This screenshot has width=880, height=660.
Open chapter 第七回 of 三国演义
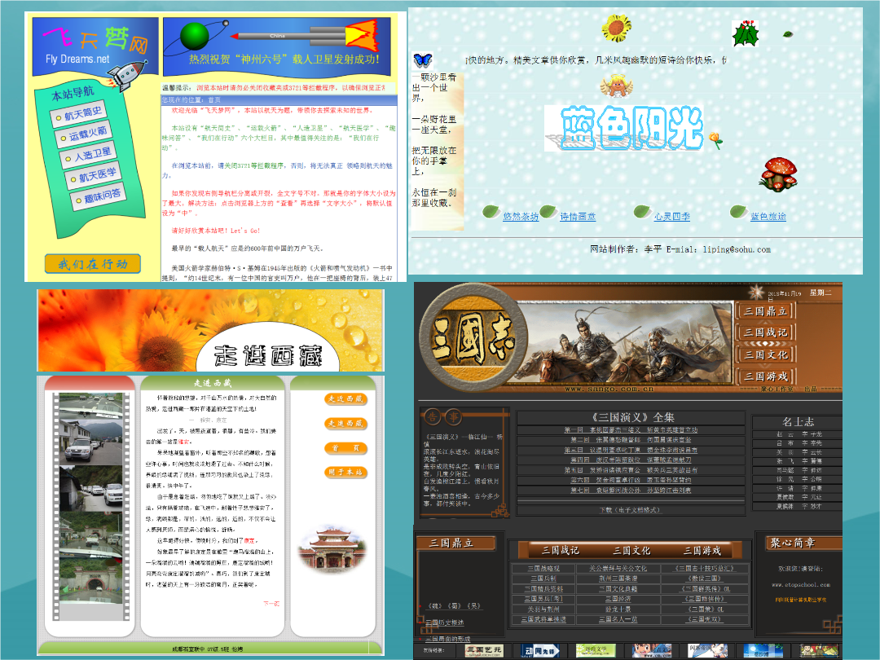pyautogui.click(x=631, y=491)
